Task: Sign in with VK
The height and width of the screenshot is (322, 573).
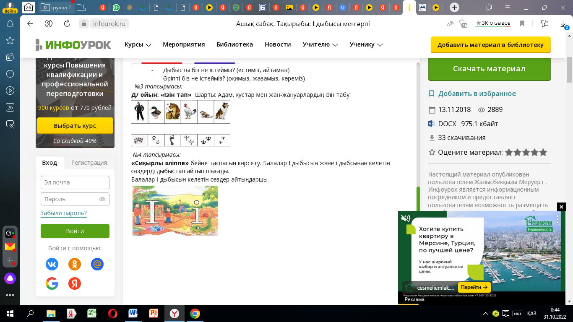Action: (52, 264)
